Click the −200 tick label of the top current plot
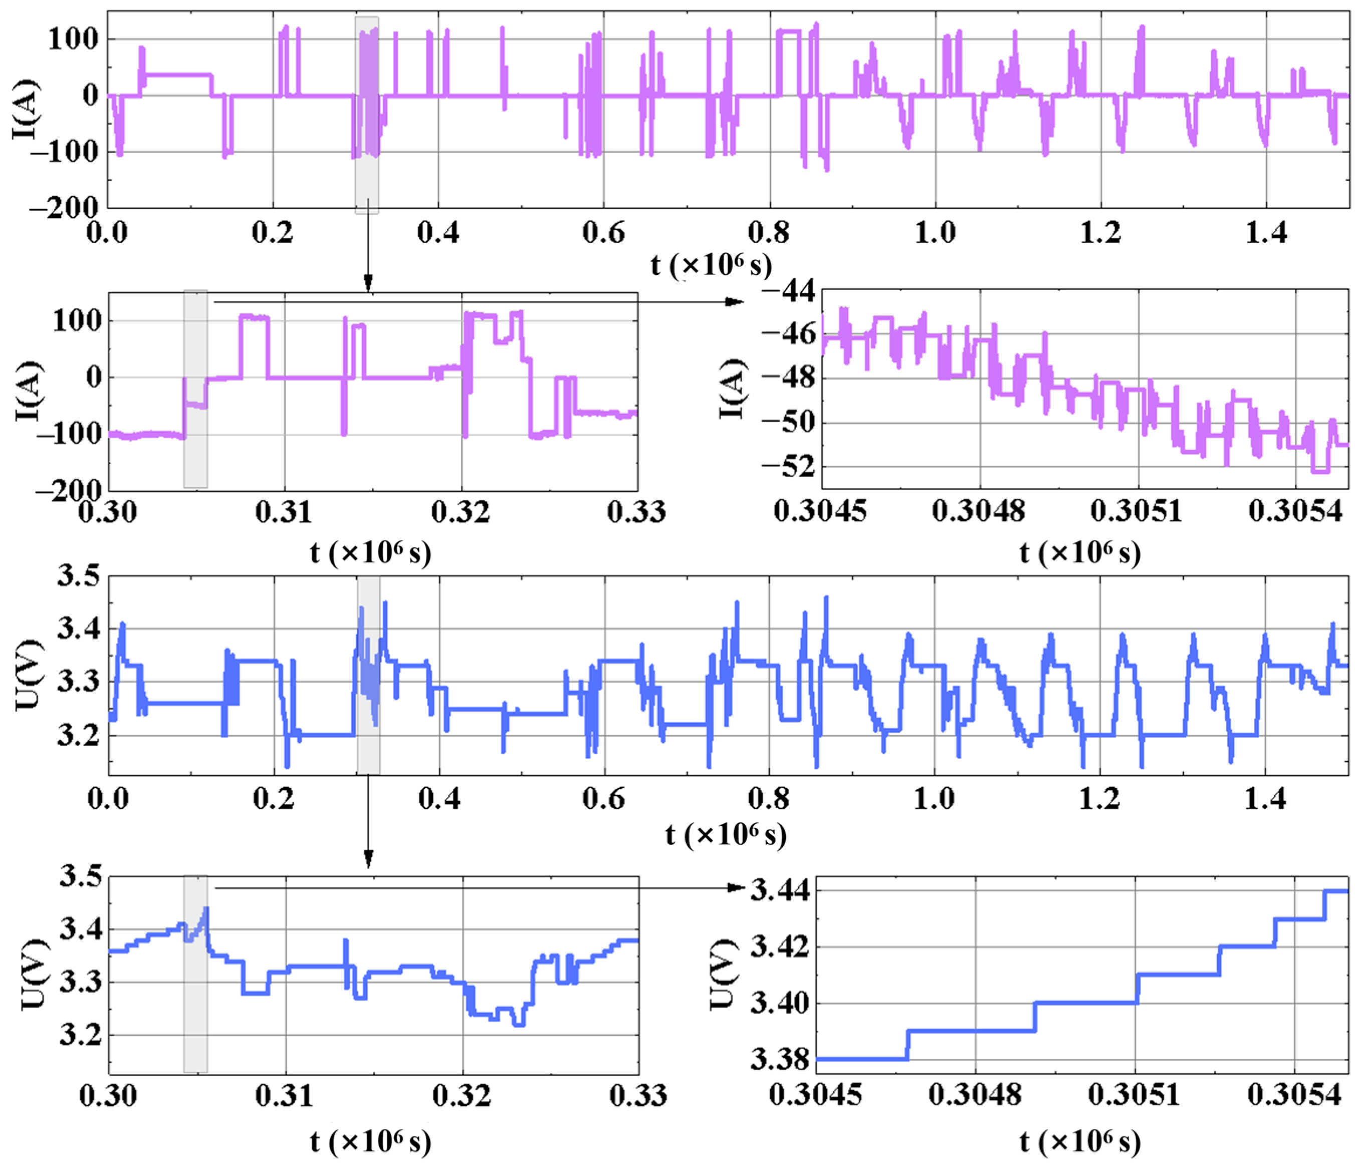1362x1168 pixels. (65, 208)
